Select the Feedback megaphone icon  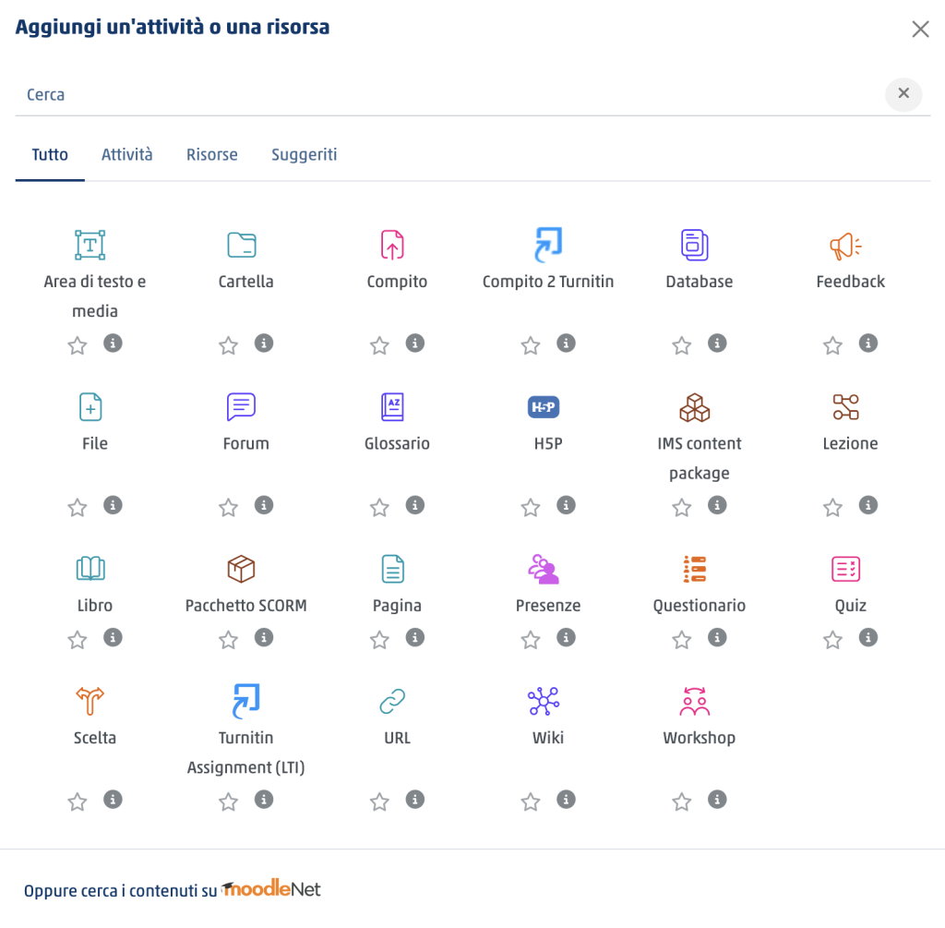tap(845, 246)
